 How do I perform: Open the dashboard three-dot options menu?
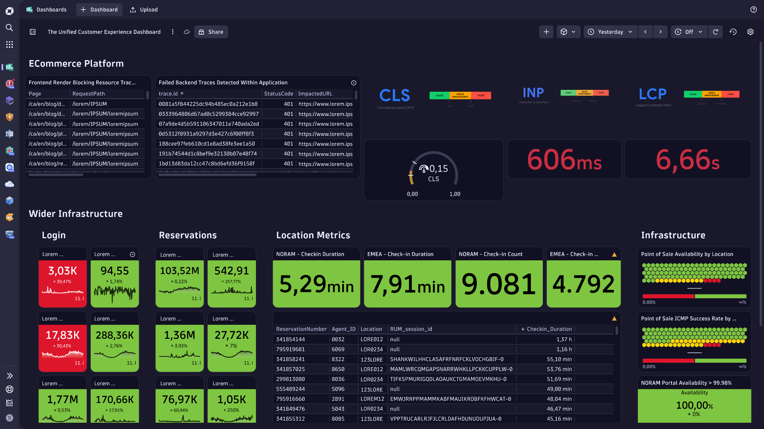pyautogui.click(x=173, y=32)
